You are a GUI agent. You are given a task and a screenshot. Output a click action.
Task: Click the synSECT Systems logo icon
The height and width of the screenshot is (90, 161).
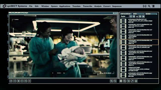(5, 6)
